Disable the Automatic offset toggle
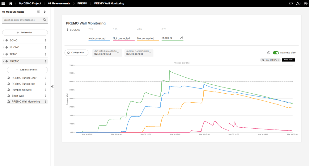Viewport: 309px width, 166px height. (x=276, y=53)
